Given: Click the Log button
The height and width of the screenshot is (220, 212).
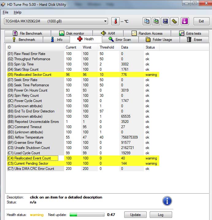Looking at the screenshot, I should click(x=161, y=215).
